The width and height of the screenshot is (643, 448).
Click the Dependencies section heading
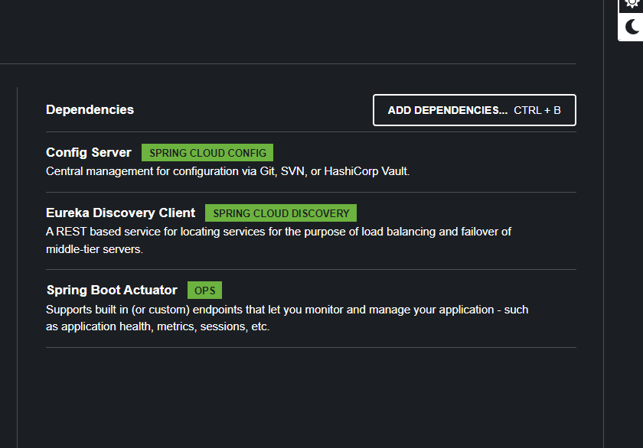[x=90, y=109]
